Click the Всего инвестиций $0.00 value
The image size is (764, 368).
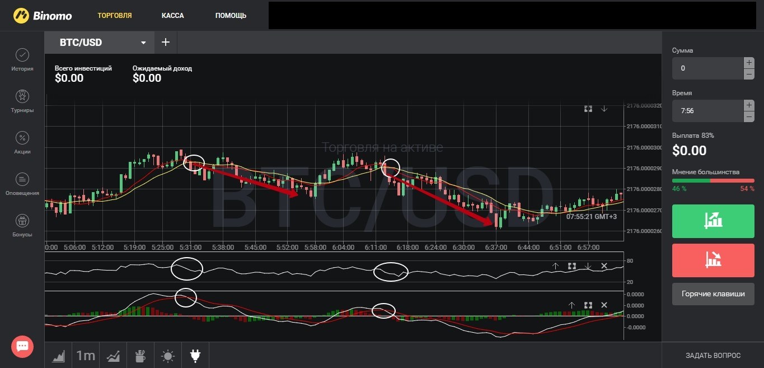69,78
